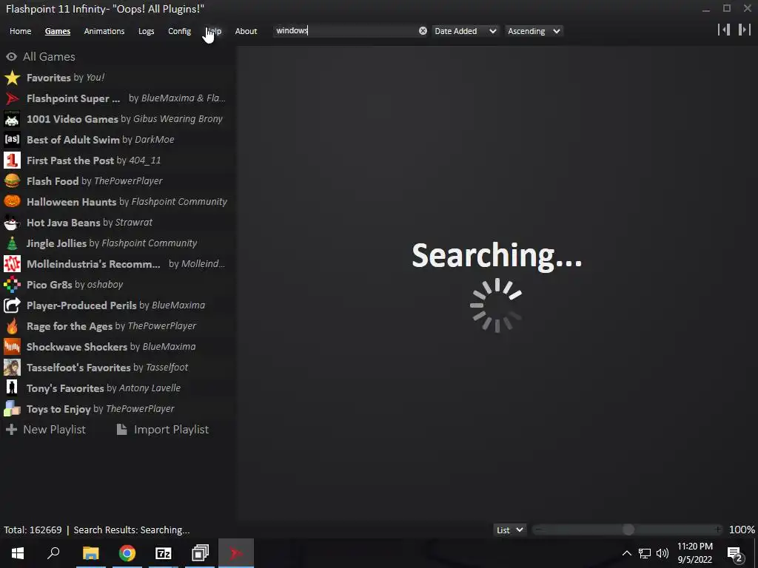Select Shockwave Shockers playlist title

coord(77,348)
